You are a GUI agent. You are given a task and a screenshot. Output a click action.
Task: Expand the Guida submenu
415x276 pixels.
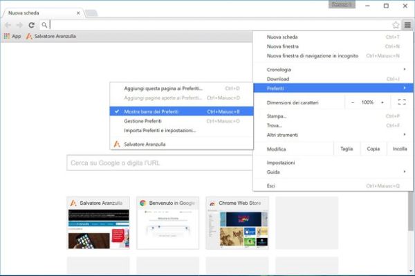point(333,172)
